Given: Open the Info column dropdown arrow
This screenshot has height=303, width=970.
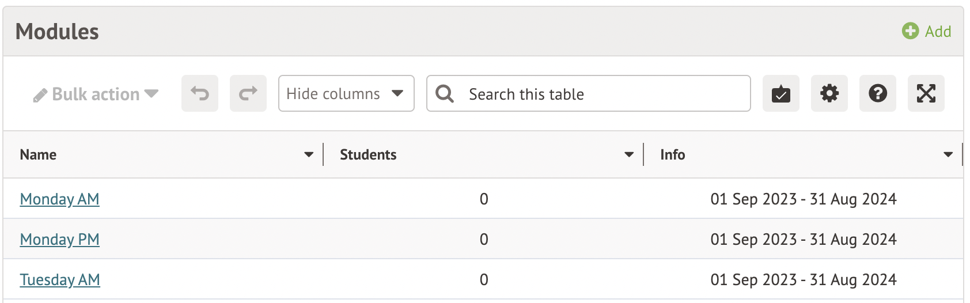Looking at the screenshot, I should click(948, 154).
